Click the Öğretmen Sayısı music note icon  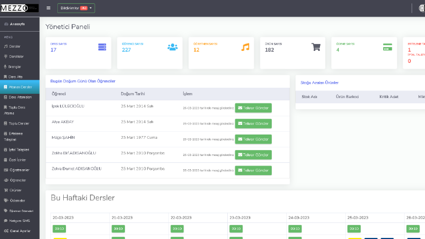coord(245,47)
